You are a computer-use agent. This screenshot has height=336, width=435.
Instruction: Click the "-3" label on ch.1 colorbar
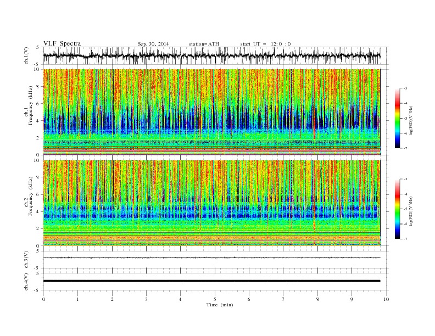tap(405, 88)
